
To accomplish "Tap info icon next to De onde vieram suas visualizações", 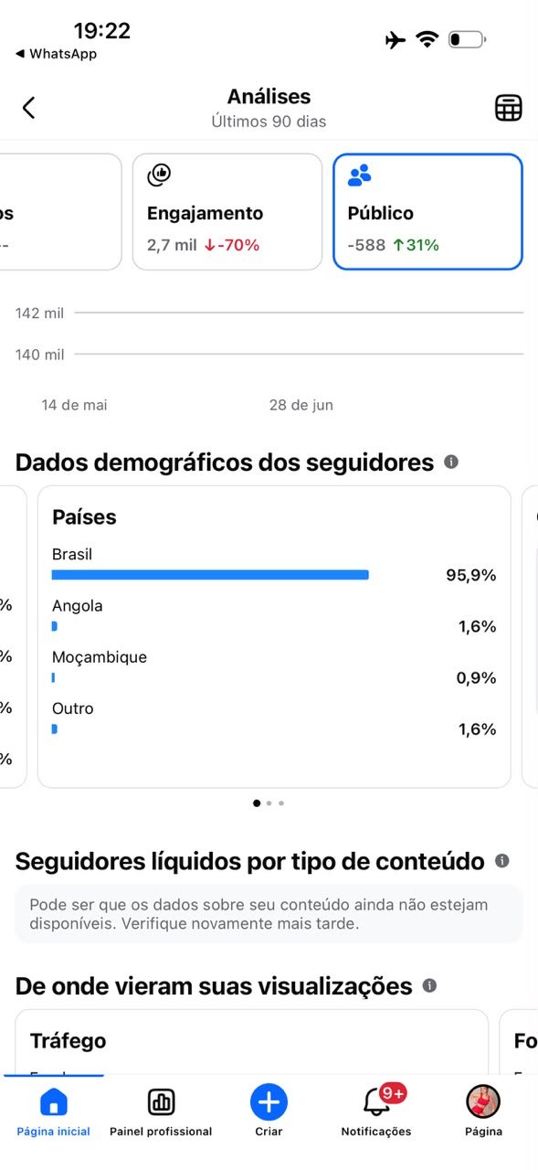I will click(429, 986).
